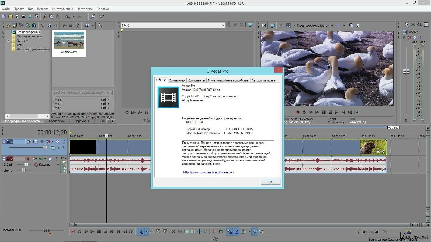Screen dimensions: 431x242
Task: Select the Wildlife.wmv media thumbnail
Action: (x=69, y=43)
